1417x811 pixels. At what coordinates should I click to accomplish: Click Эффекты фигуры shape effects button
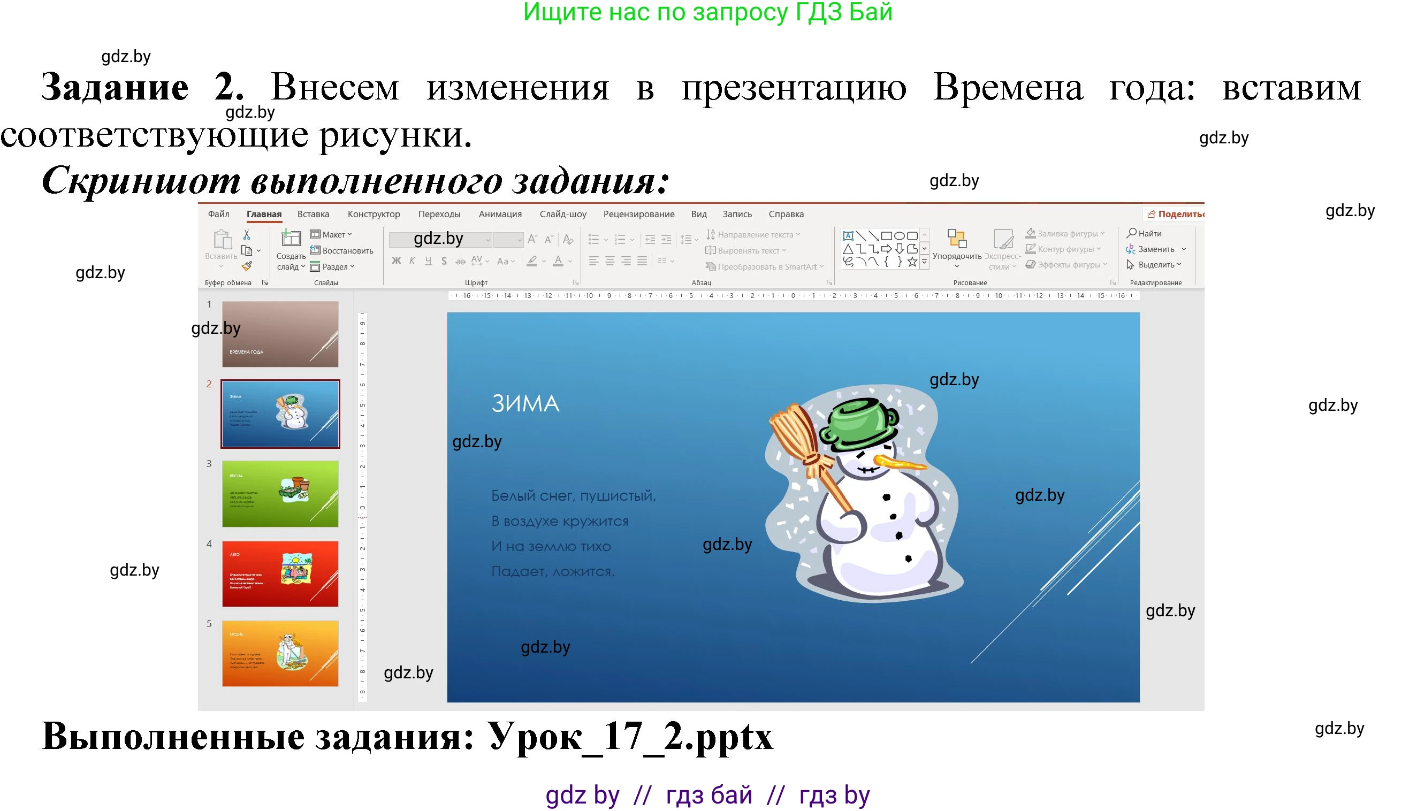coord(1066,265)
